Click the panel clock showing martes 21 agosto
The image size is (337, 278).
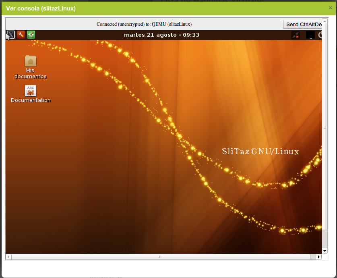(161, 35)
